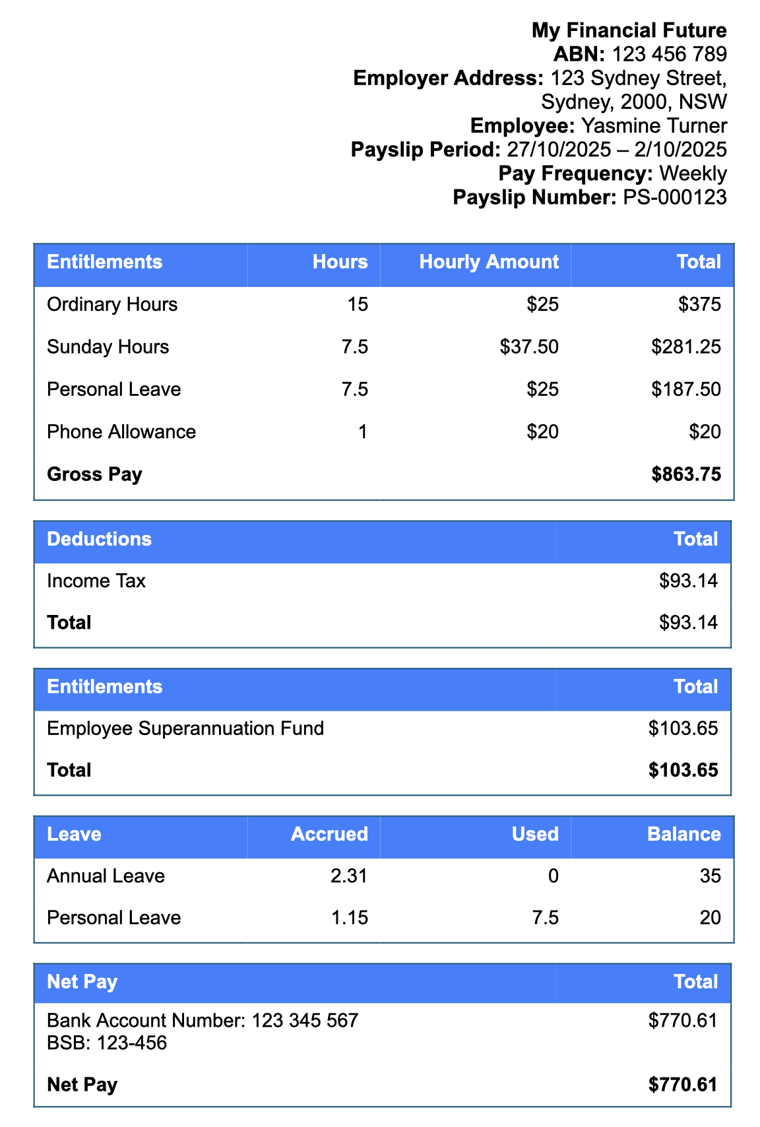Click the bold Net Pay amount $770.61

tap(683, 1085)
